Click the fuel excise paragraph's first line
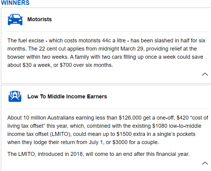The height and width of the screenshot is (171, 211). pyautogui.click(x=106, y=41)
